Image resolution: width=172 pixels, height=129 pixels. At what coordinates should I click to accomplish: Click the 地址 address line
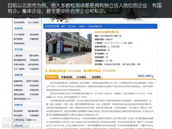click(x=108, y=36)
